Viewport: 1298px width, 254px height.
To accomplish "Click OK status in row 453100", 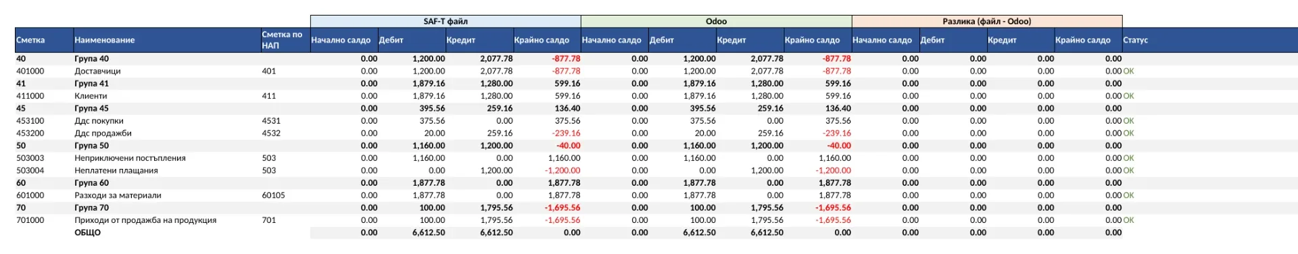I will [1129, 121].
